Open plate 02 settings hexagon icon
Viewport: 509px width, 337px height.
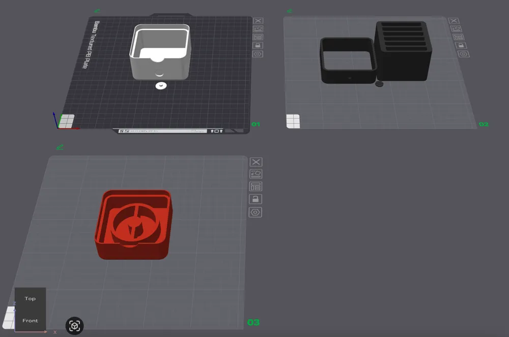coord(464,54)
